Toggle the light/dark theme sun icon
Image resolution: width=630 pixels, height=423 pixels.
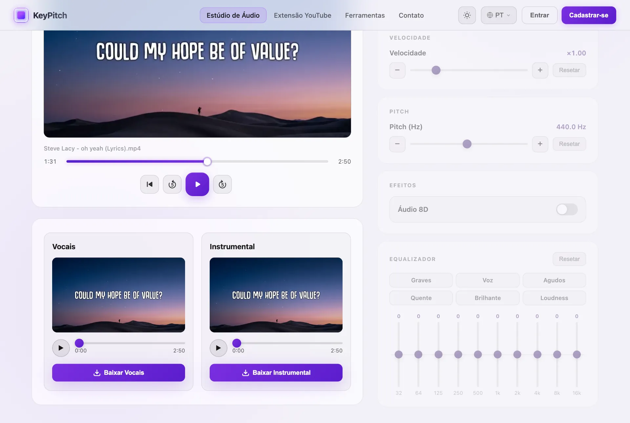coord(467,15)
